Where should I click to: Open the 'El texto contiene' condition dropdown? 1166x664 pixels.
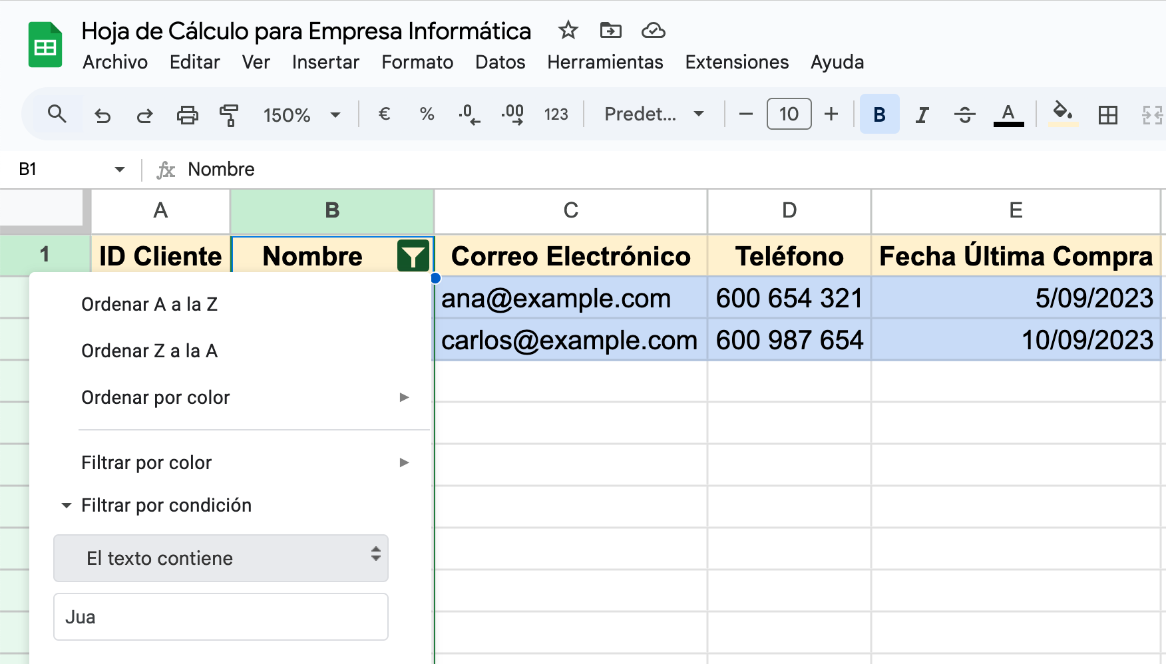221,558
